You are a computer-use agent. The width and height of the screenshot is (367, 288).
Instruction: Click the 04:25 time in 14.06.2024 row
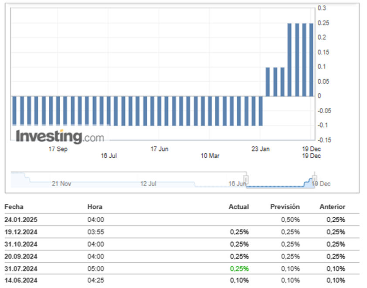tap(96, 280)
